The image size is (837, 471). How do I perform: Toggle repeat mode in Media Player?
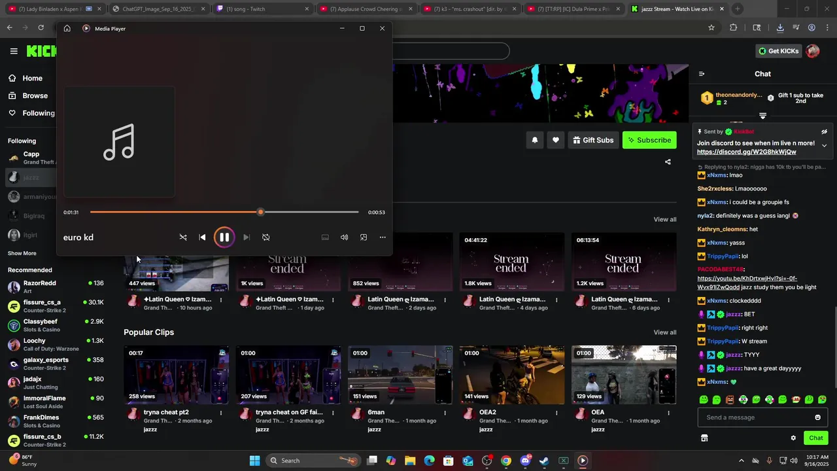coord(265,237)
